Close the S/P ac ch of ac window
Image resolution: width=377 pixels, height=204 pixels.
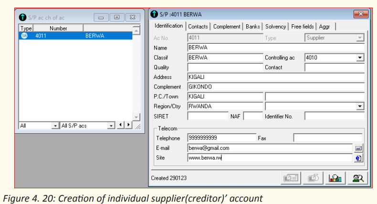pos(133,17)
